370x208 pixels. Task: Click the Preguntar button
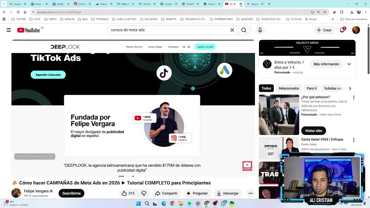197,193
